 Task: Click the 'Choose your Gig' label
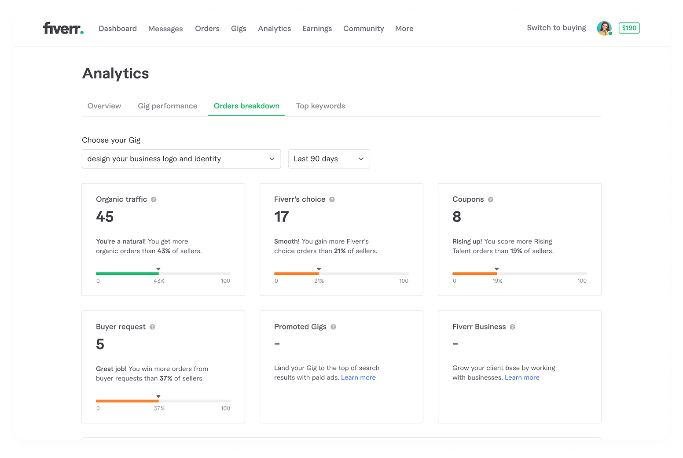pos(111,140)
